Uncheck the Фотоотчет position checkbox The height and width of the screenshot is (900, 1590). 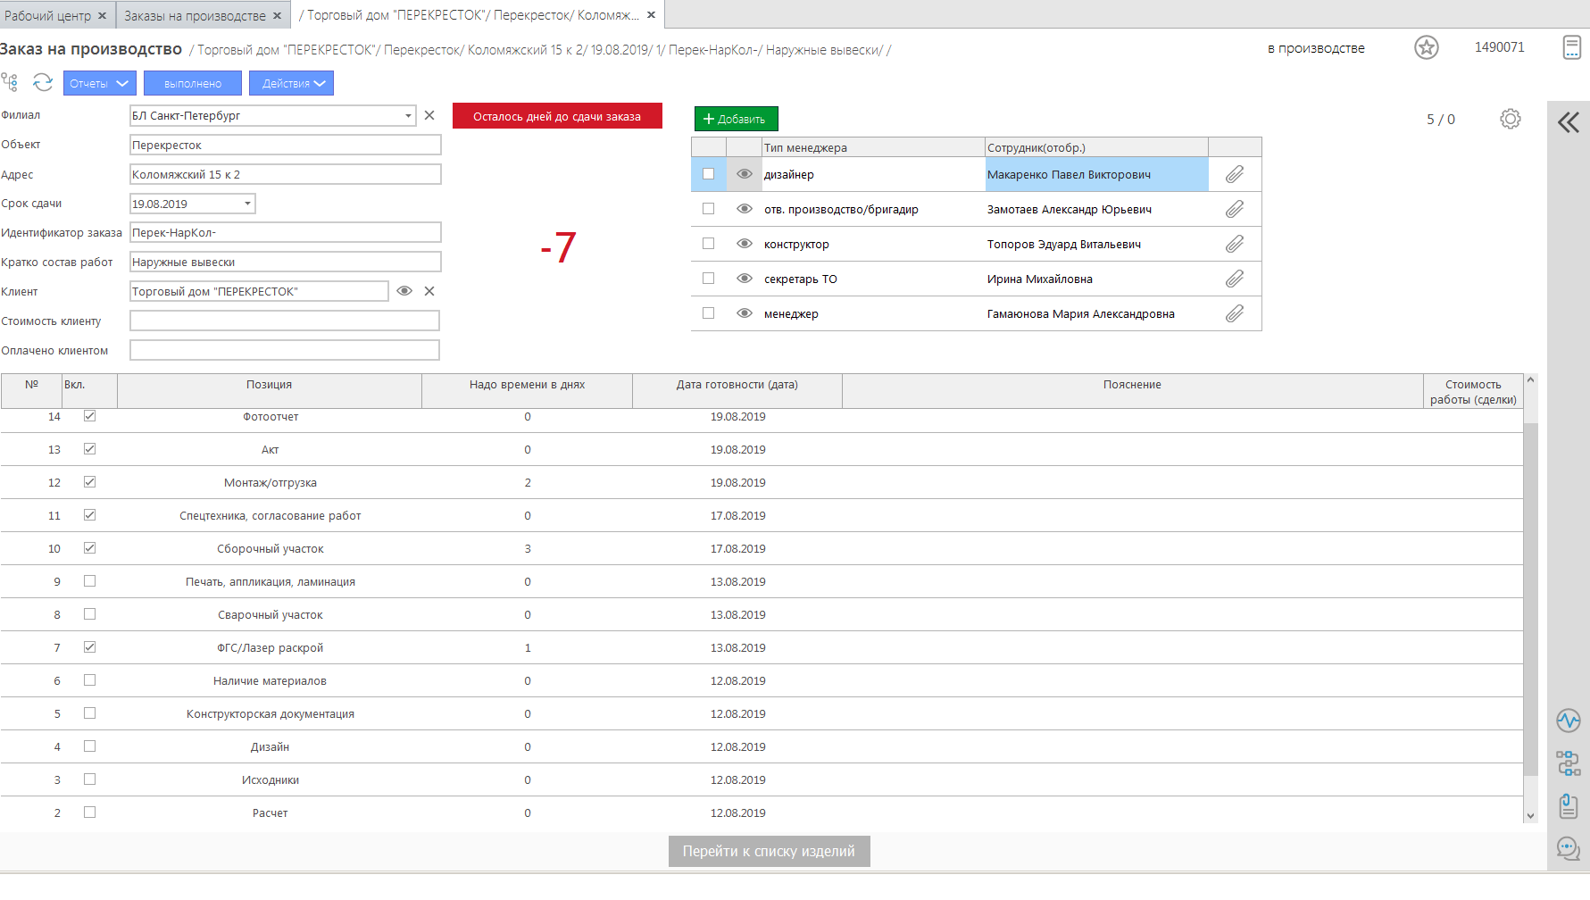pyautogui.click(x=89, y=416)
